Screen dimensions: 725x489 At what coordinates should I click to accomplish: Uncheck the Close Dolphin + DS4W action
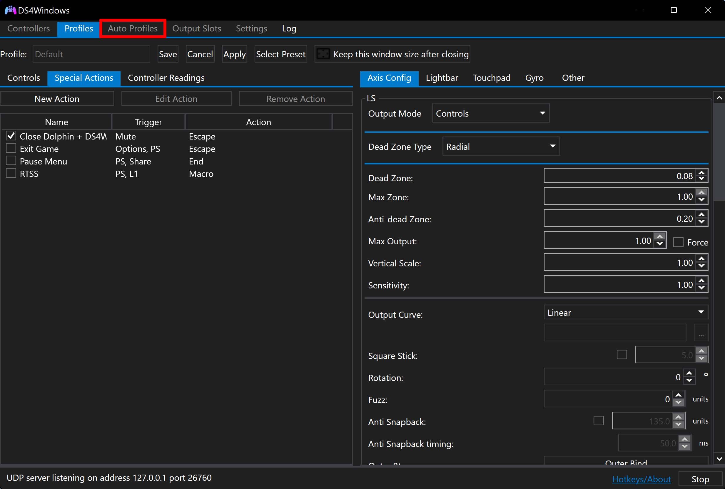[11, 136]
